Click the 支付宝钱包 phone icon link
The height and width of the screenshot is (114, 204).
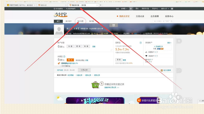coord(58,9)
